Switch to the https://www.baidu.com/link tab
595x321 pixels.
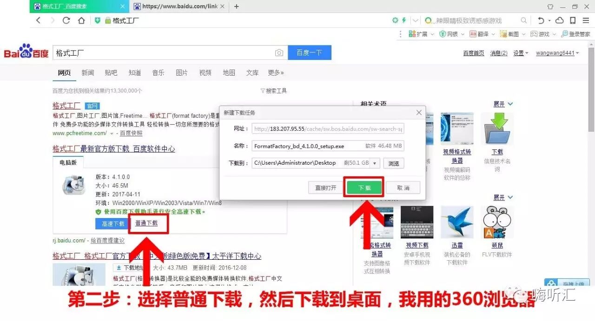[179, 6]
